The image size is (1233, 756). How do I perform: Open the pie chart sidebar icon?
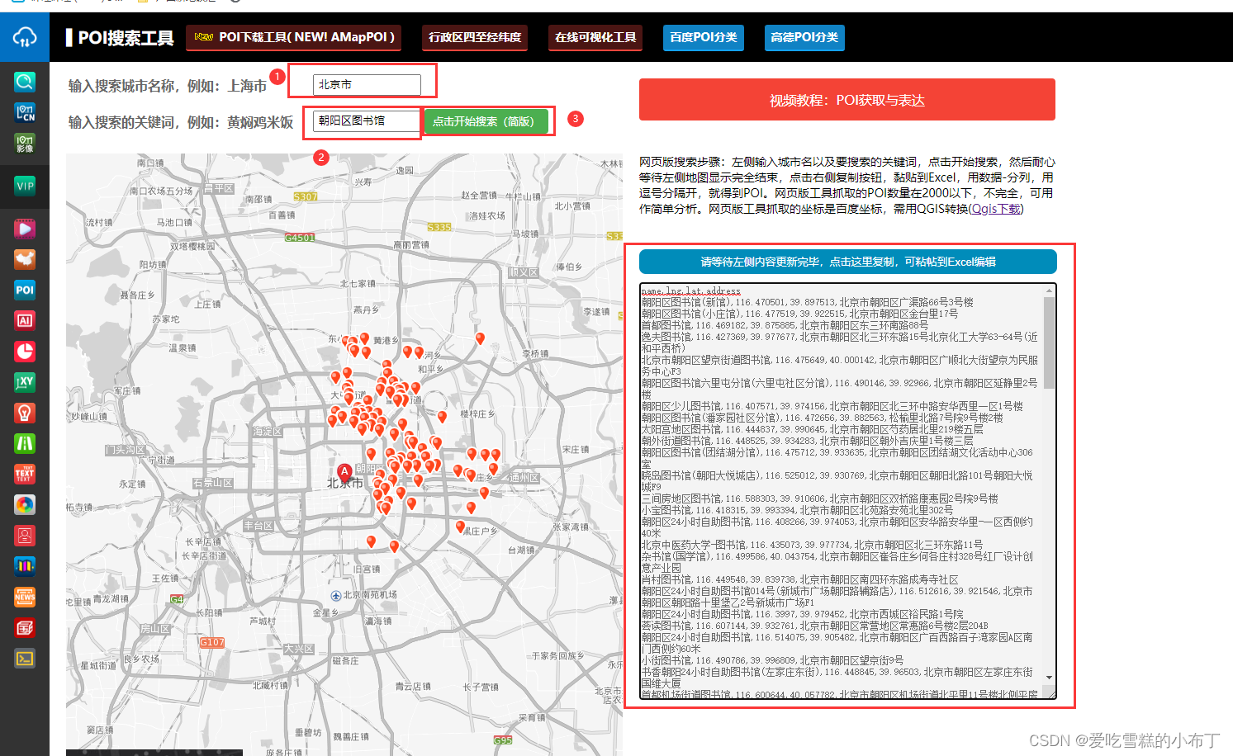click(x=25, y=352)
